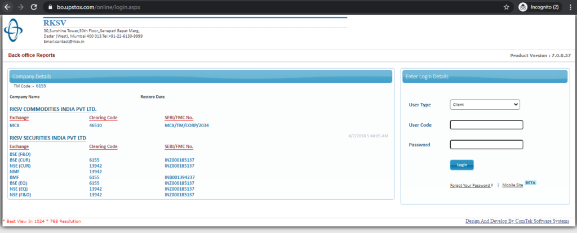Click the Back-office Reports title
The width and height of the screenshot is (577, 233).
point(32,55)
